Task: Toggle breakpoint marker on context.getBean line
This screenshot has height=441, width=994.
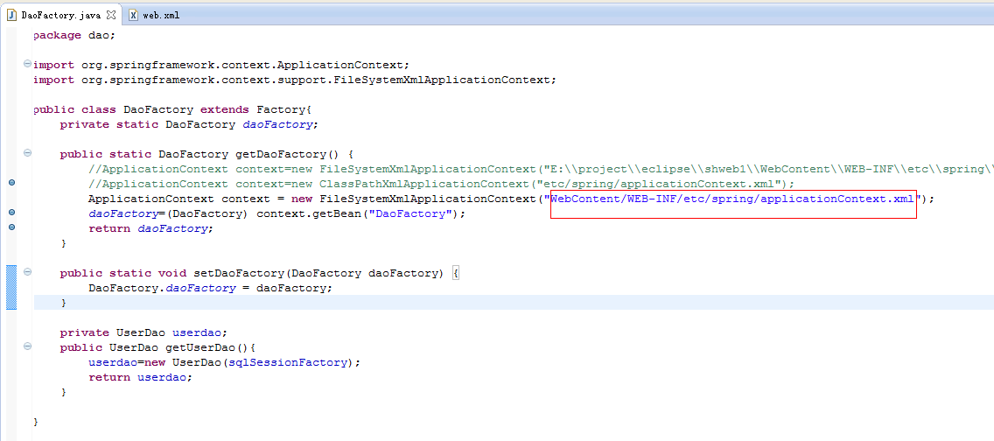Action: [11, 213]
